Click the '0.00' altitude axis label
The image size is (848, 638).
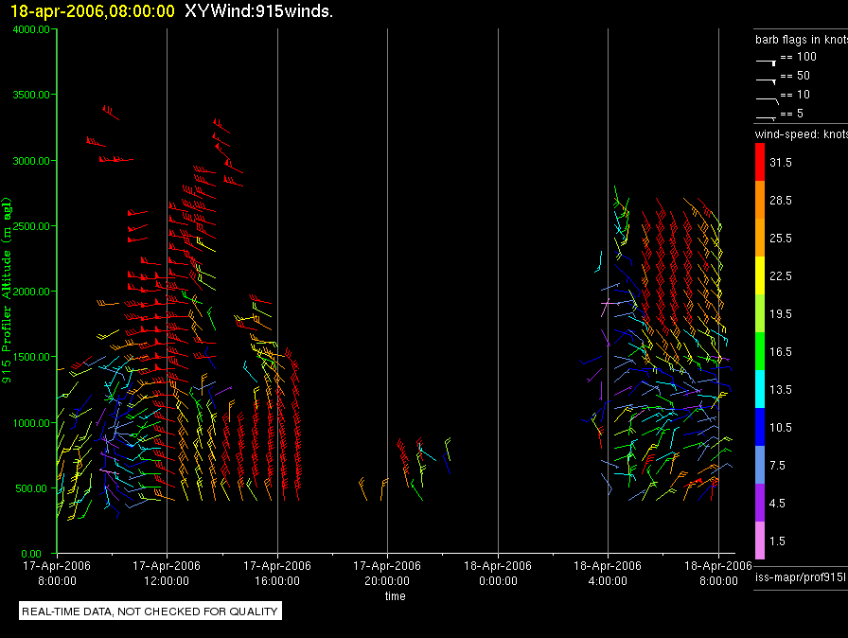click(x=31, y=554)
